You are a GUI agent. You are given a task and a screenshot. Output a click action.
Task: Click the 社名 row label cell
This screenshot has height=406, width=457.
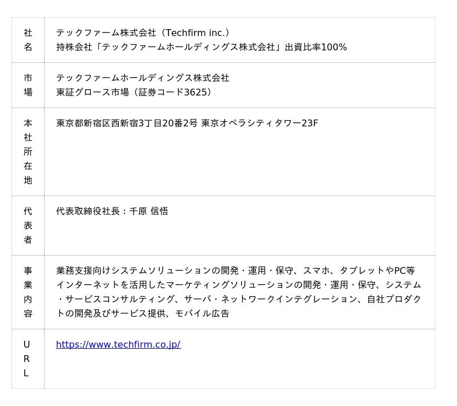coord(27,40)
